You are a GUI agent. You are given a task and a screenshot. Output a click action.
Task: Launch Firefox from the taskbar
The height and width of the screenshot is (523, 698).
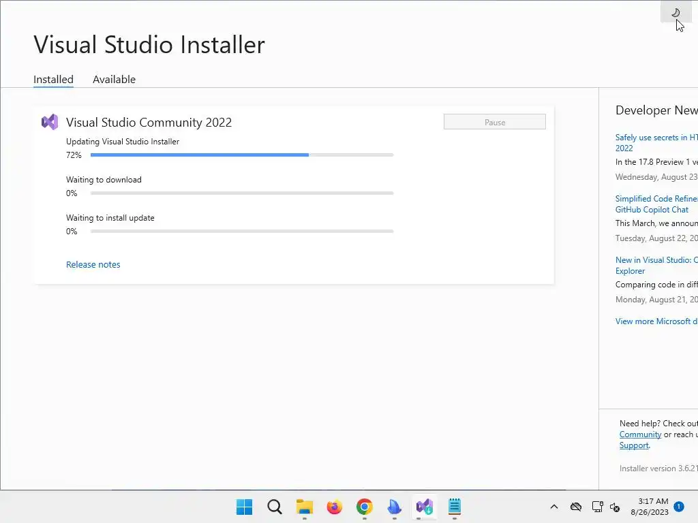point(334,507)
